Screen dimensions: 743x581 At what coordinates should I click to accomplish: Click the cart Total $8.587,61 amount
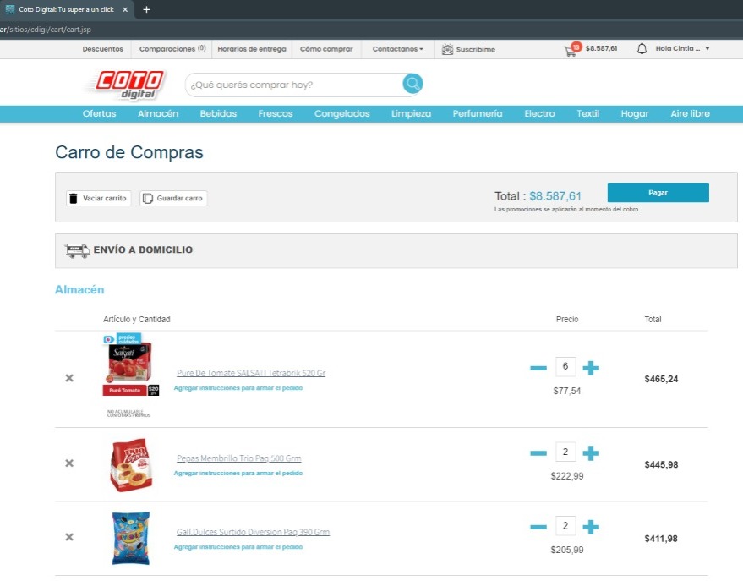pos(555,196)
